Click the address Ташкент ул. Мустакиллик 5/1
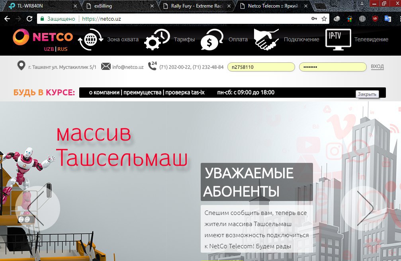Viewport: 401px width, 261px height. (62, 67)
